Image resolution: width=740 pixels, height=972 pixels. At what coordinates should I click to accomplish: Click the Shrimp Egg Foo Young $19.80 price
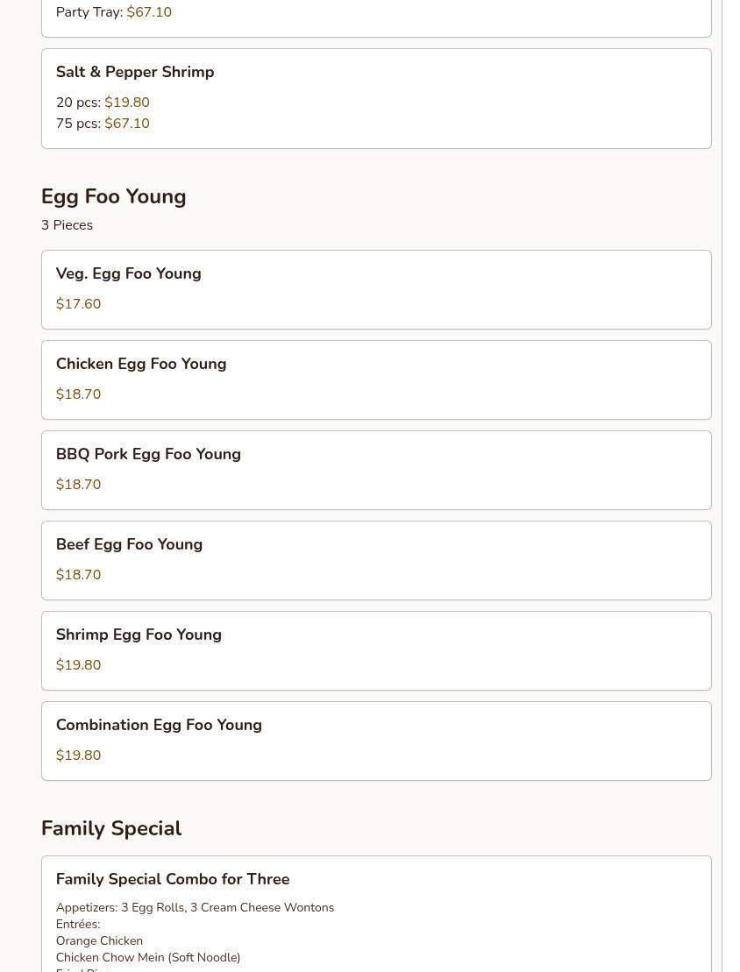[x=78, y=665]
